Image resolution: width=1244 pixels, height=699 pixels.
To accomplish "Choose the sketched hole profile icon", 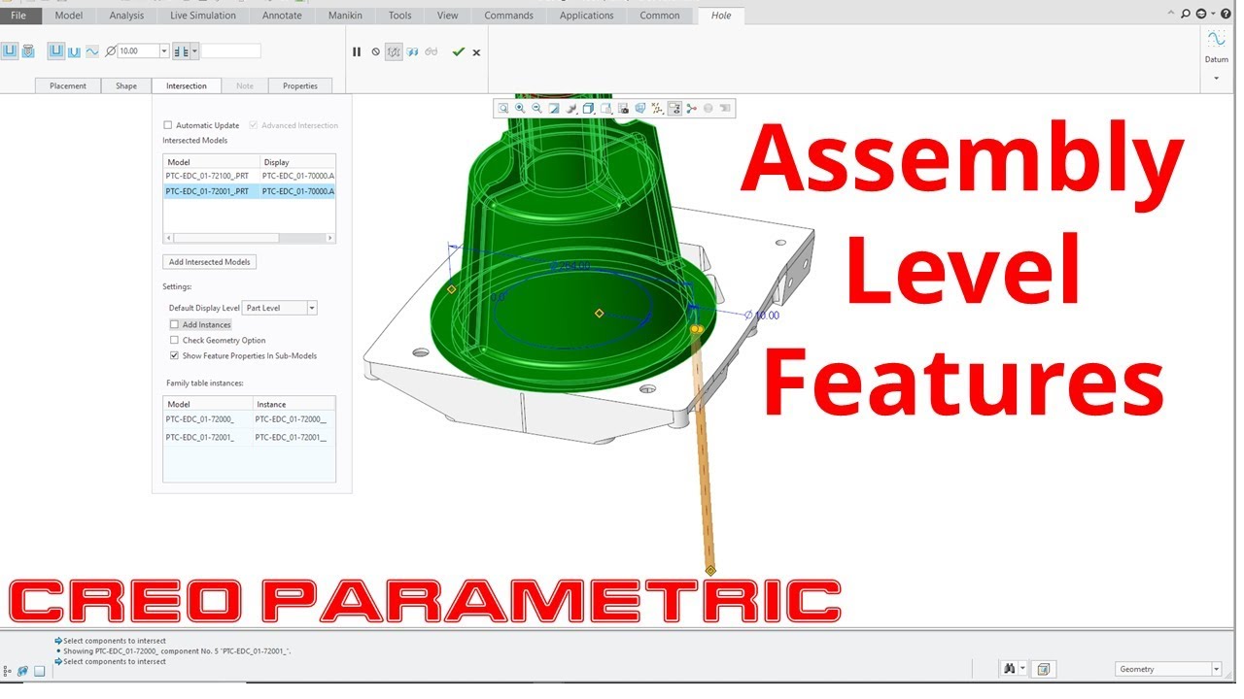I will pyautogui.click(x=92, y=50).
